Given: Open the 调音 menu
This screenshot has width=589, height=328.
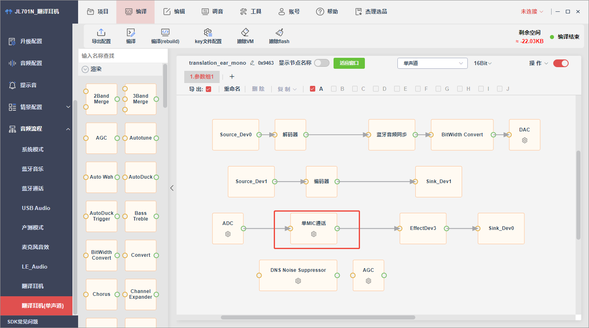Looking at the screenshot, I should click(x=213, y=11).
